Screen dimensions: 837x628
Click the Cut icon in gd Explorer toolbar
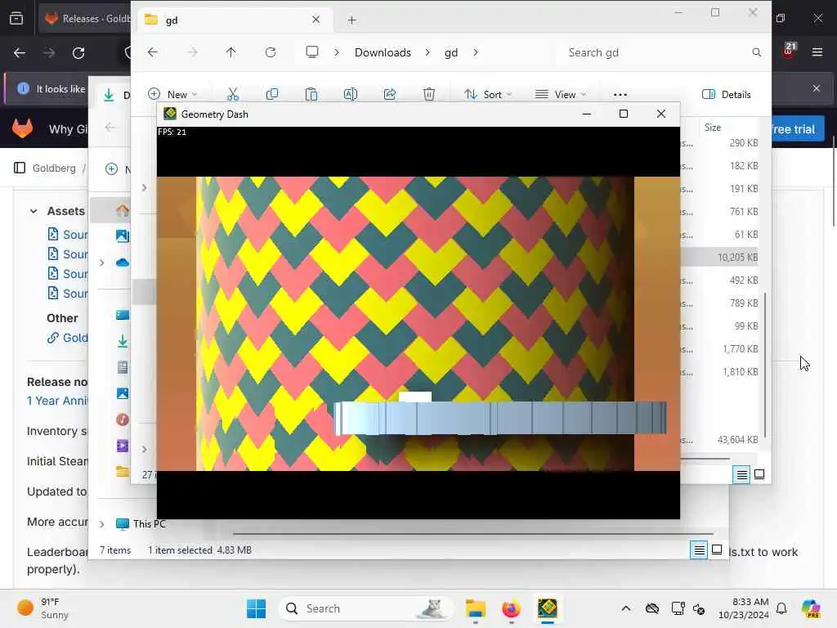click(x=233, y=95)
